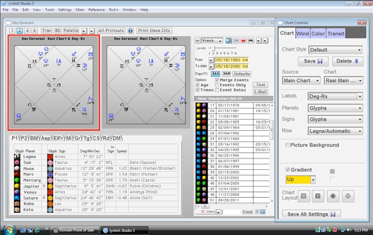Image resolution: width=373 pixels, height=235 pixels.
Task: Open the Signs Glyphs dropdown
Action: (335, 119)
